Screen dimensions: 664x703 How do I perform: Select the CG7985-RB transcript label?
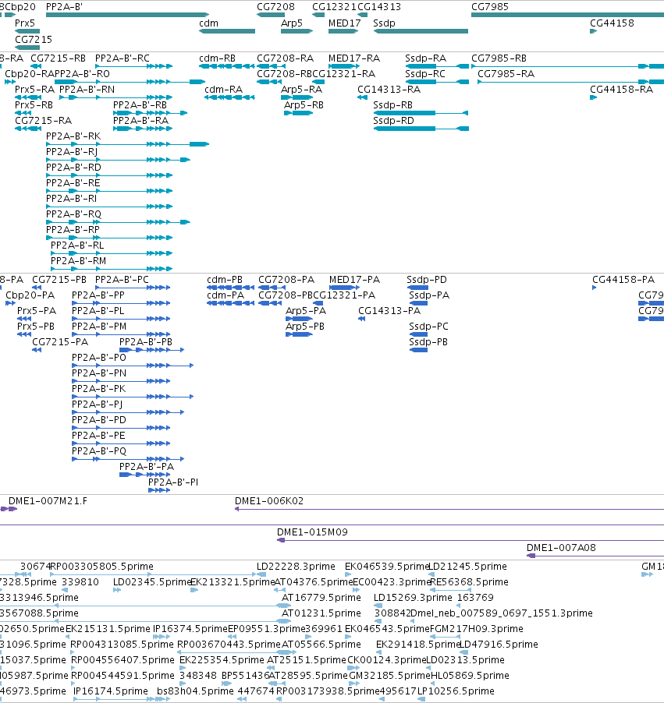(499, 58)
